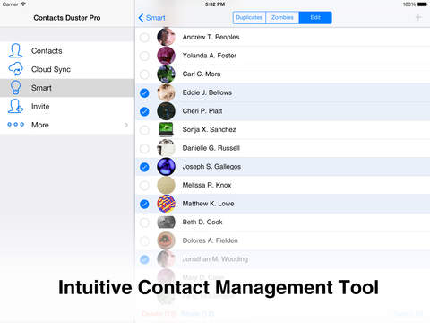The image size is (430, 323).
Task: Tap Sonja X. Sanchez laptop avatar
Action: [166, 129]
